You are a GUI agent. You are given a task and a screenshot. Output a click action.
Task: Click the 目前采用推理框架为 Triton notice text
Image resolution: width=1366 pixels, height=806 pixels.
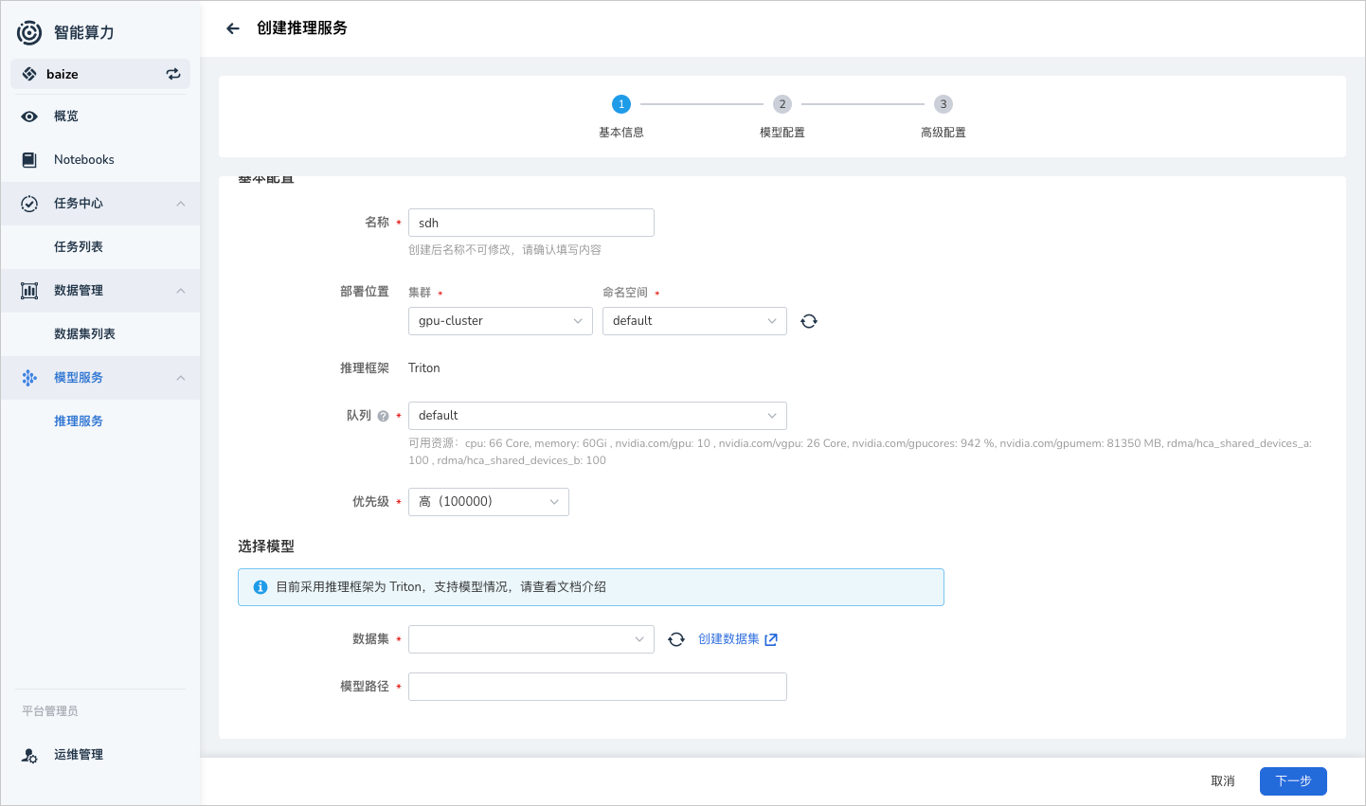tap(440, 587)
